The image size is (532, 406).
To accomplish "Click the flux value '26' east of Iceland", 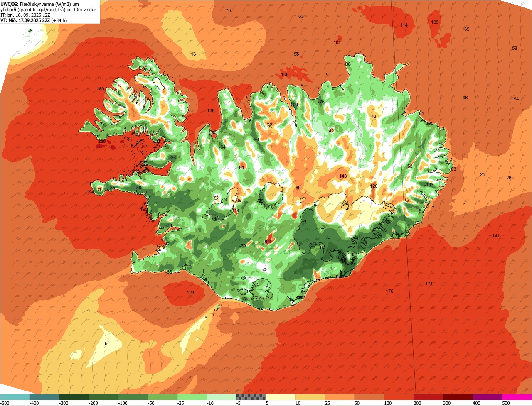I will (x=509, y=178).
